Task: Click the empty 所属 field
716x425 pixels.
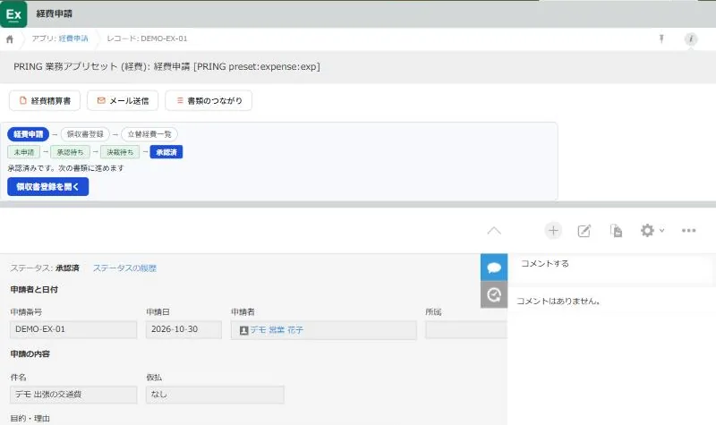Action: pos(466,329)
